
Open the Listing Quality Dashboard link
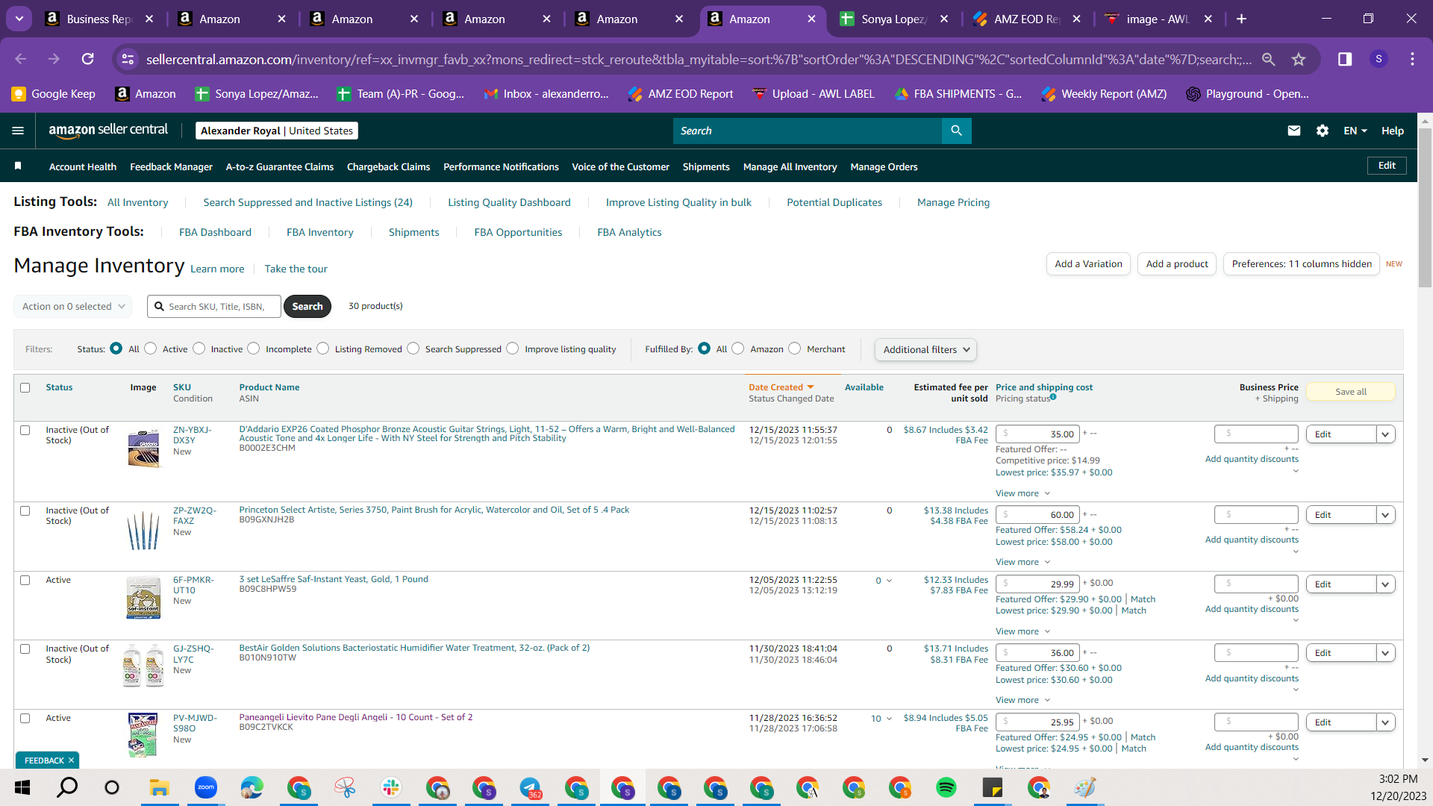[x=509, y=202]
